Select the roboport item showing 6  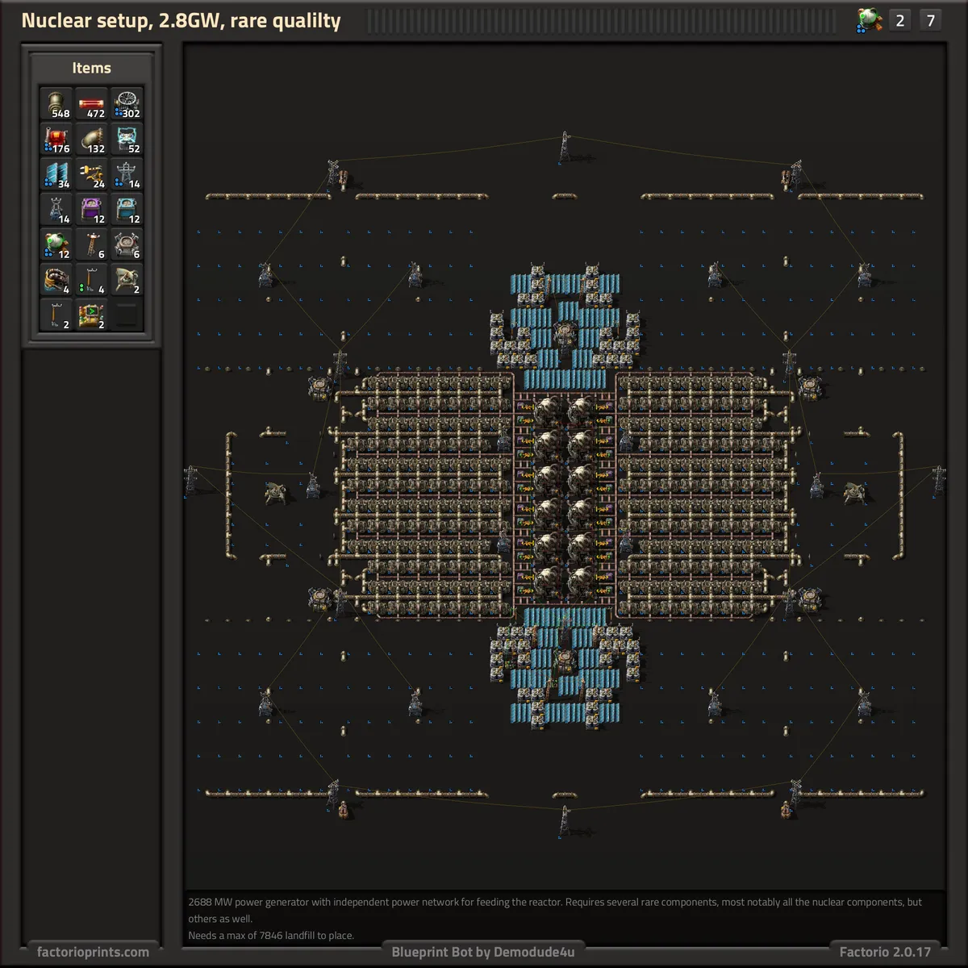pyautogui.click(x=127, y=244)
